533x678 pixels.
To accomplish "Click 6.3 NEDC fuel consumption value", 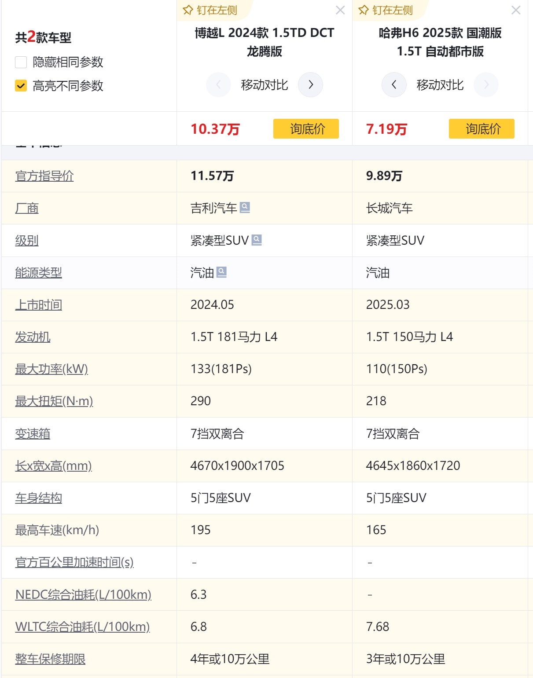I will click(198, 595).
